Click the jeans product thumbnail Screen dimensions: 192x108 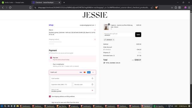click(x=106, y=27)
